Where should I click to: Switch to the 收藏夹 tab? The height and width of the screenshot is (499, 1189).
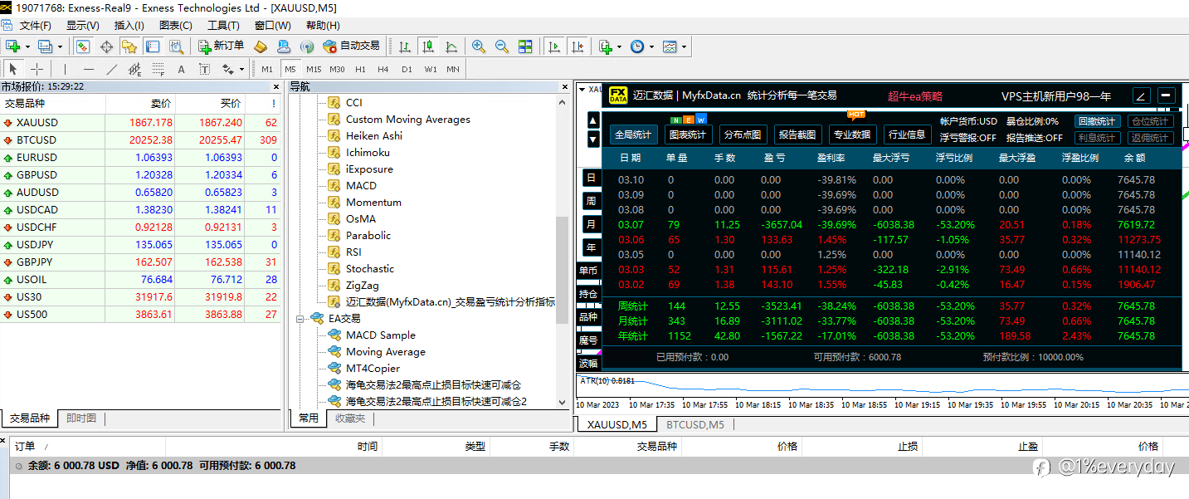pos(350,418)
